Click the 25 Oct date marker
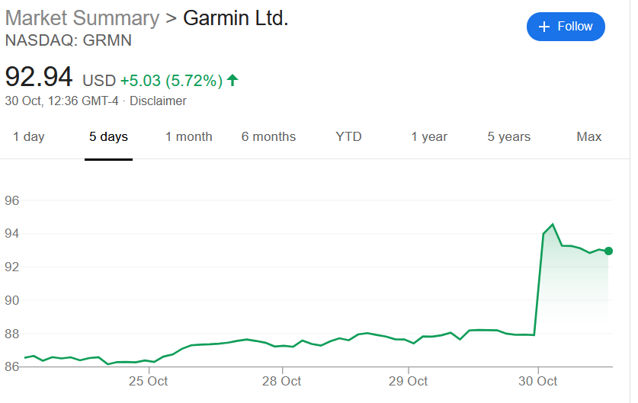 pyautogui.click(x=148, y=381)
